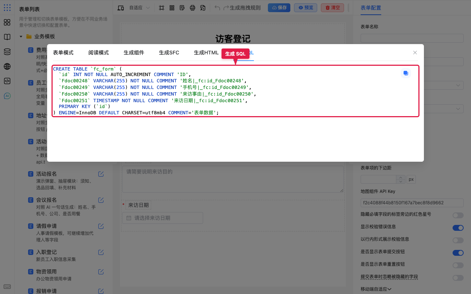Open the book icon panel in sidebar
Viewport: 471px width, 294px height.
point(7,37)
